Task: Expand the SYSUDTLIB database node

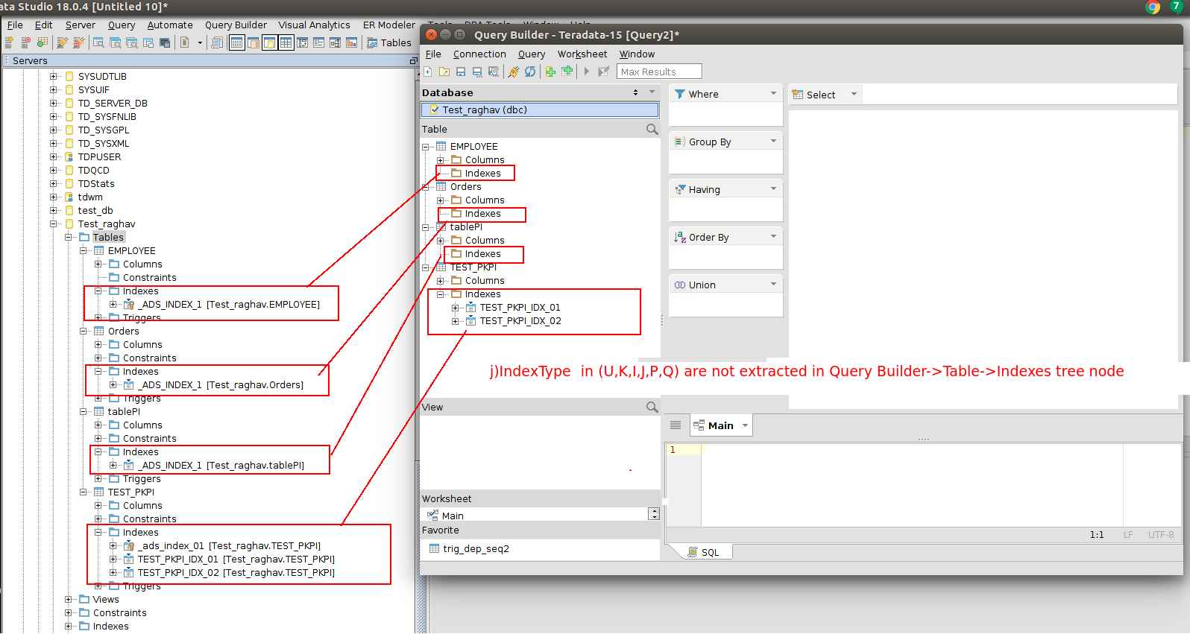Action: click(53, 76)
